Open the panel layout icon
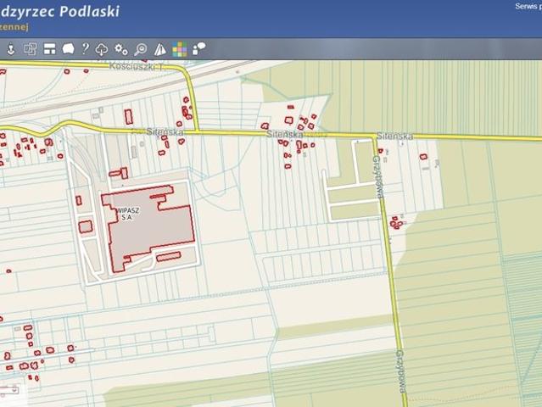This screenshot has width=542, height=407. pyautogui.click(x=49, y=49)
